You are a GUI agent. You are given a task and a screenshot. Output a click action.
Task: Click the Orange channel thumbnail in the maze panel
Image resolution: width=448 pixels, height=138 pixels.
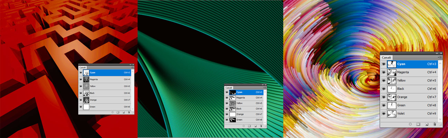[x=86, y=100]
